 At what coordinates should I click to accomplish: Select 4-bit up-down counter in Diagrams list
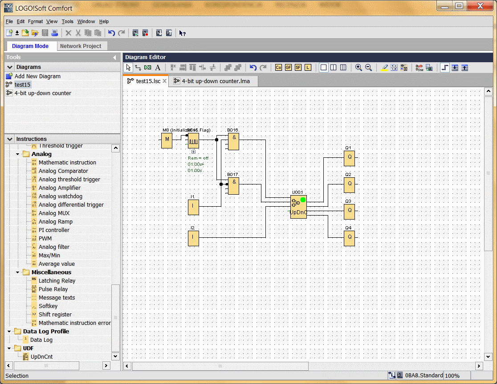click(43, 93)
